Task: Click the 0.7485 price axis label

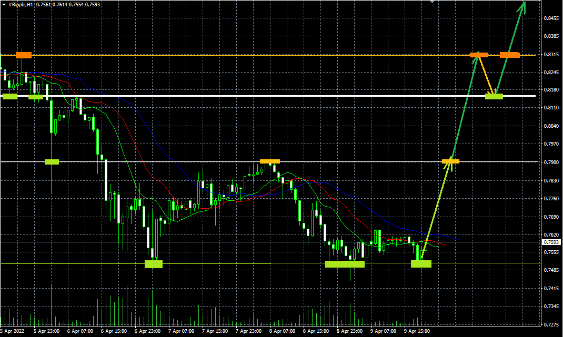Action: tap(551, 270)
